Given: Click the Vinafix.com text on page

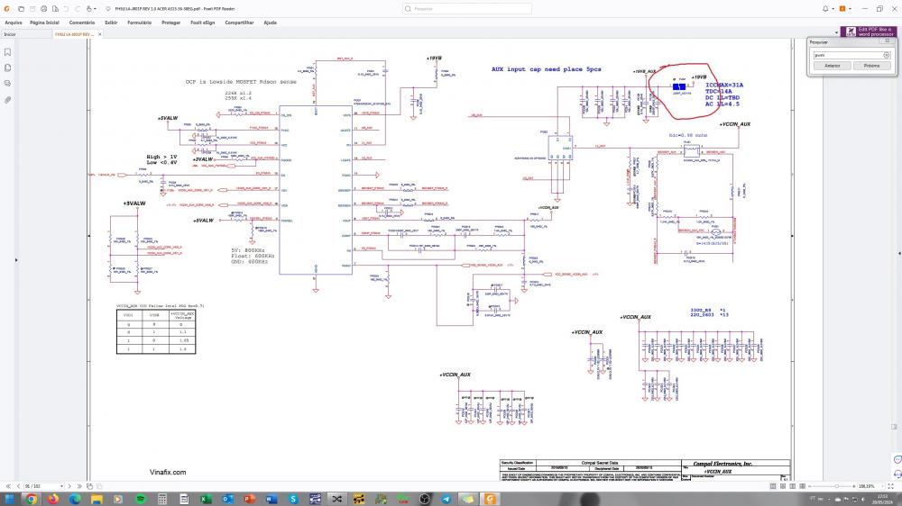Looking at the screenshot, I should click(168, 472).
